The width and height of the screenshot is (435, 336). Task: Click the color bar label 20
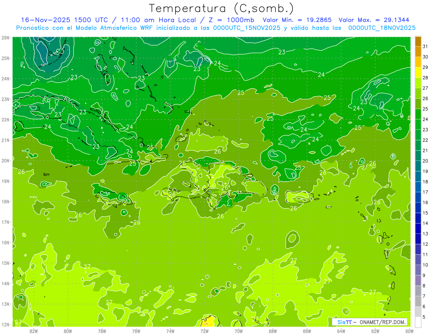pyautogui.click(x=425, y=161)
